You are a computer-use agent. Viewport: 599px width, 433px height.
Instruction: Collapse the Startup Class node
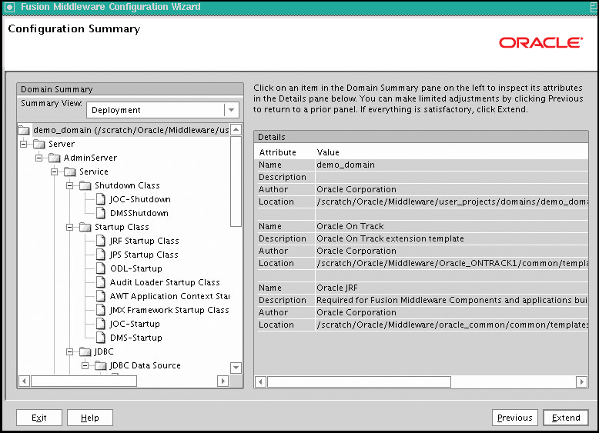point(69,228)
